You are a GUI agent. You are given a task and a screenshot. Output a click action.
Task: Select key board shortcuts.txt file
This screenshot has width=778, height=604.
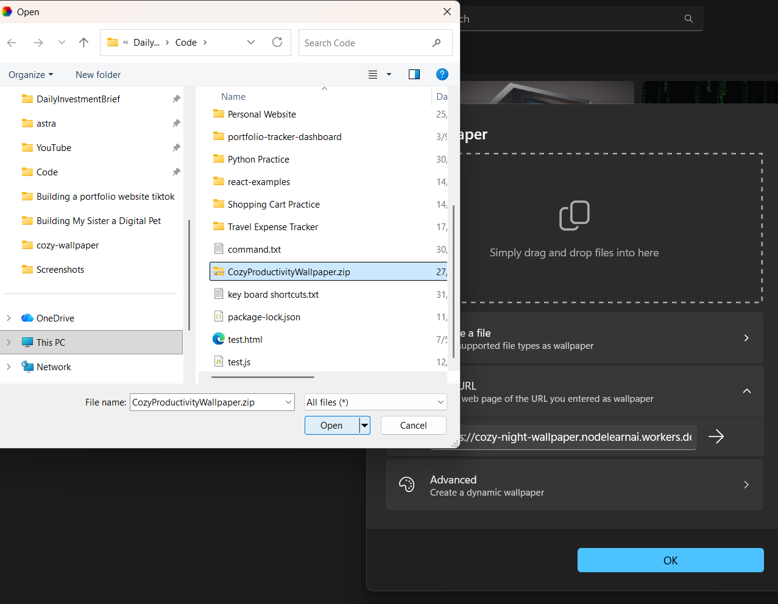tap(273, 295)
